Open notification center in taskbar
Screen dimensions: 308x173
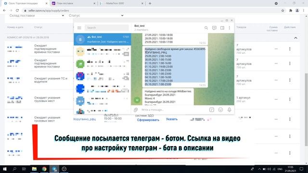pos(302,169)
